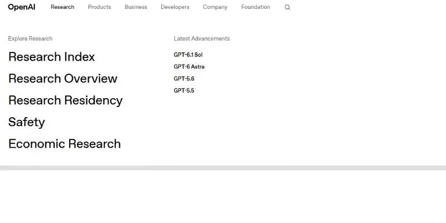Click the OpenAI logo
The width and height of the screenshot is (446, 223).
pos(22,7)
